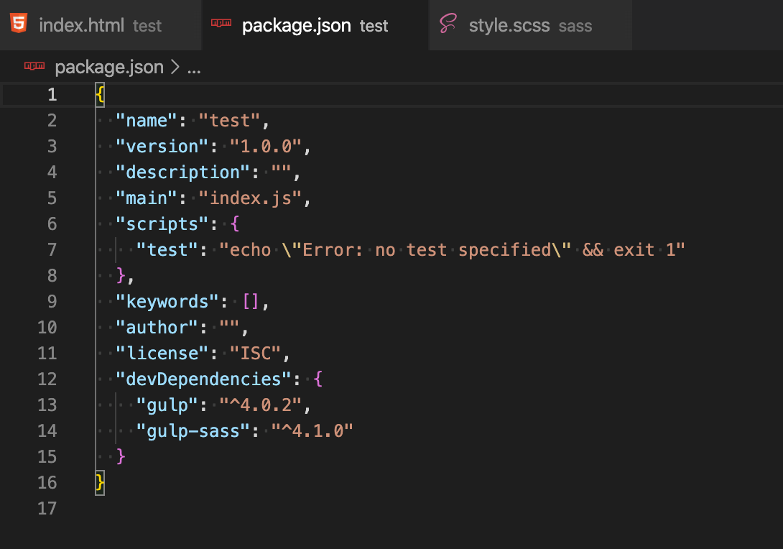Screen dimensions: 783x549
Task: Click line number 12 in the gutter
Action: pyautogui.click(x=47, y=379)
